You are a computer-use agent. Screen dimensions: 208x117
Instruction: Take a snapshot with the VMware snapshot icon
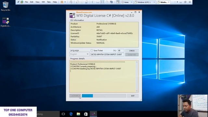(78, 2)
